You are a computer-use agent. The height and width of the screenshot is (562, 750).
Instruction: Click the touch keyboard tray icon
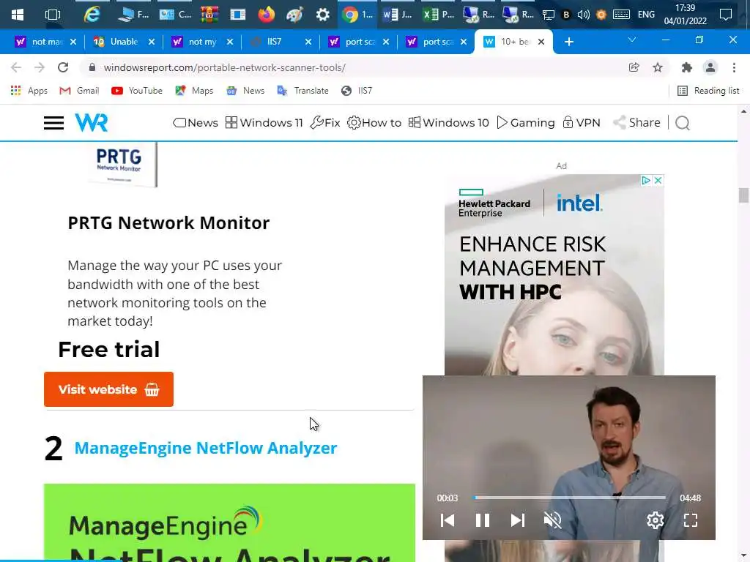621,15
